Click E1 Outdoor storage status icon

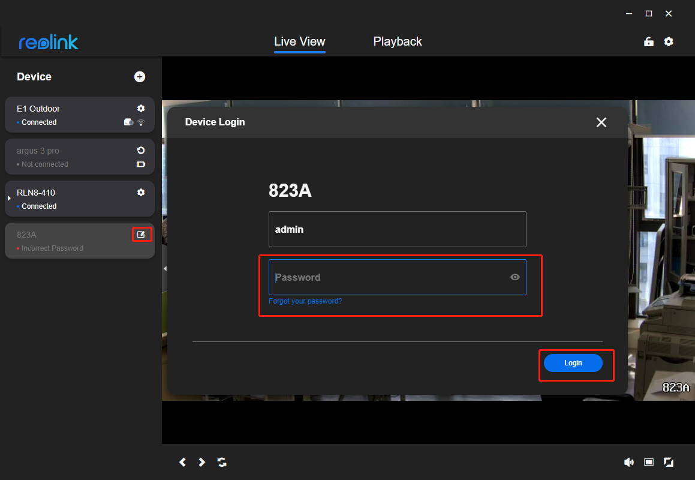(x=128, y=122)
